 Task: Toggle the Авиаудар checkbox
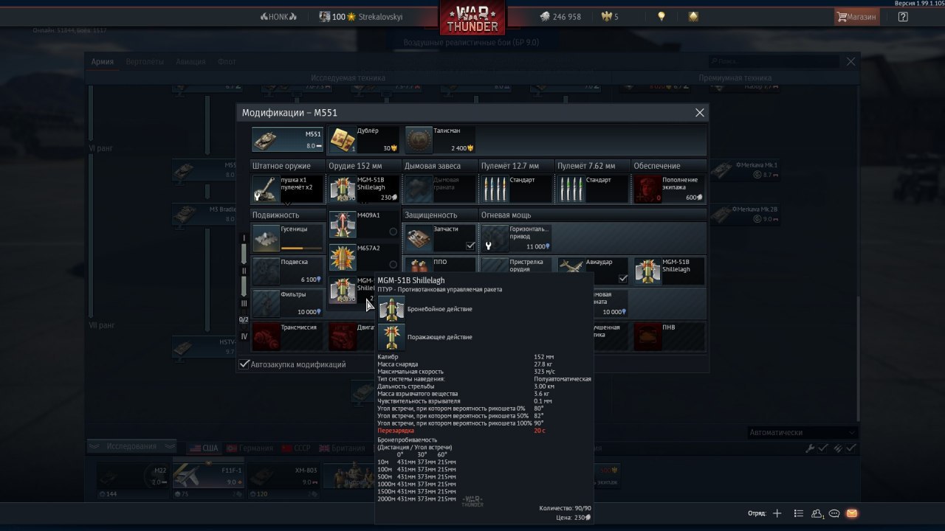click(x=623, y=279)
